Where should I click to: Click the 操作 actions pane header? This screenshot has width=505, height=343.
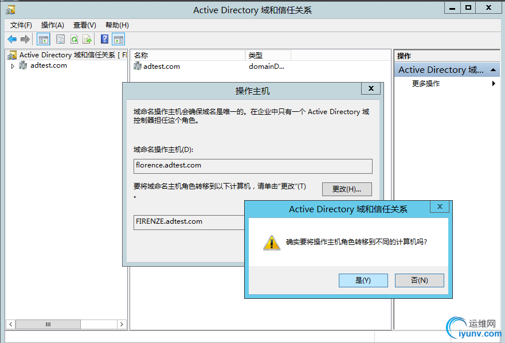click(447, 56)
